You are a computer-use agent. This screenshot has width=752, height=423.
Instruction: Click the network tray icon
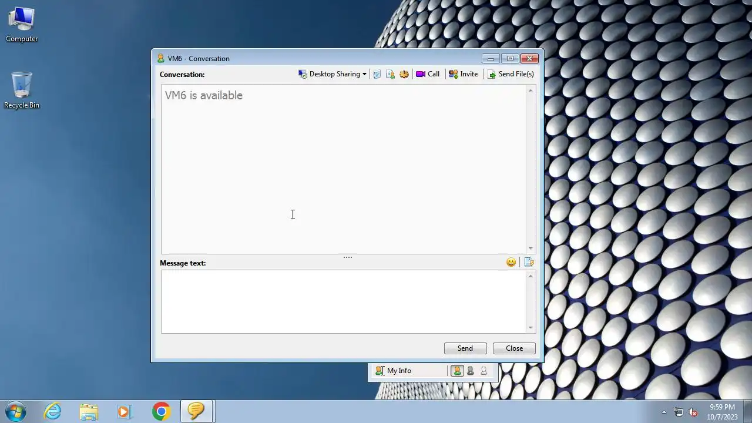(679, 412)
